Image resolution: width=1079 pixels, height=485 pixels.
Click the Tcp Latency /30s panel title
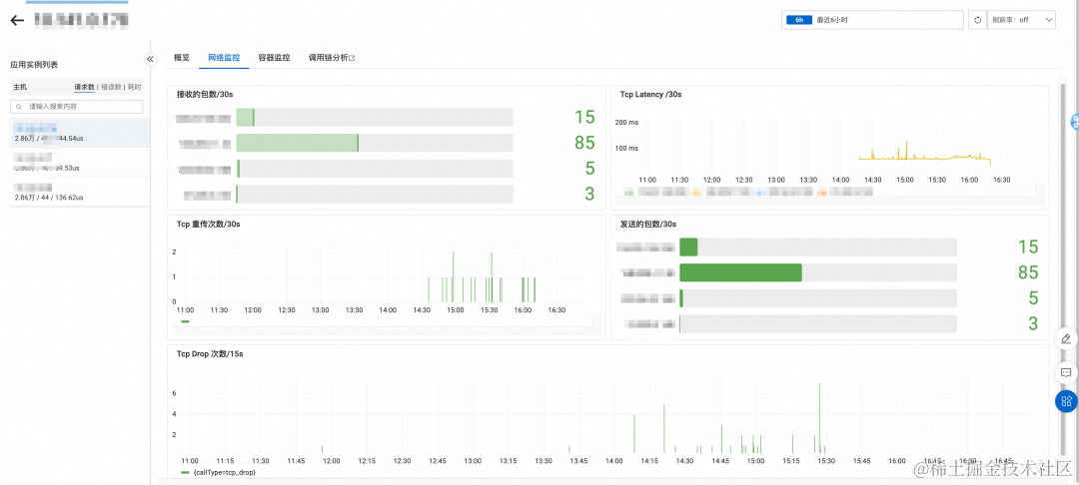tap(650, 94)
